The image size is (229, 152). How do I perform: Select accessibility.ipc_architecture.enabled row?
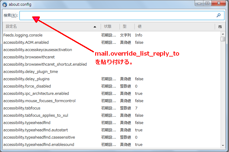(36, 94)
